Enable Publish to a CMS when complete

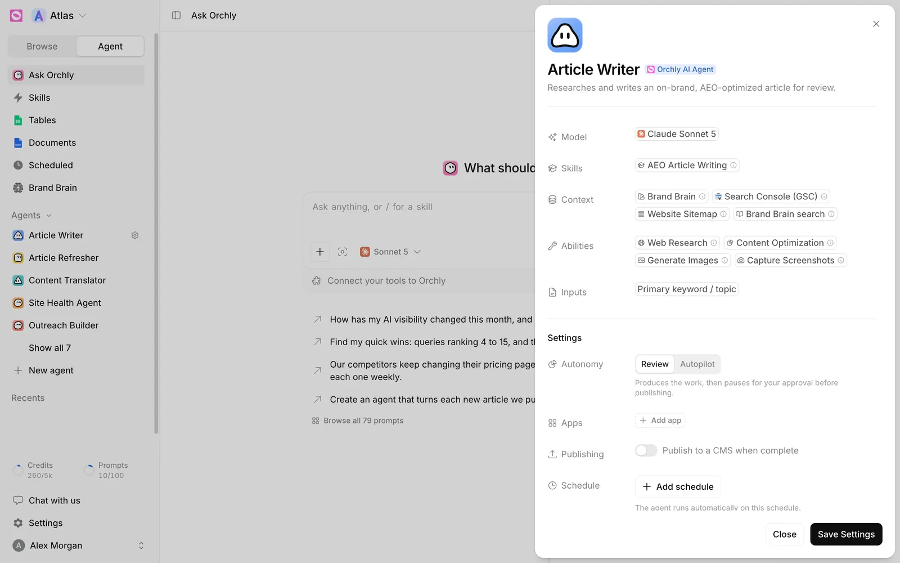click(646, 450)
